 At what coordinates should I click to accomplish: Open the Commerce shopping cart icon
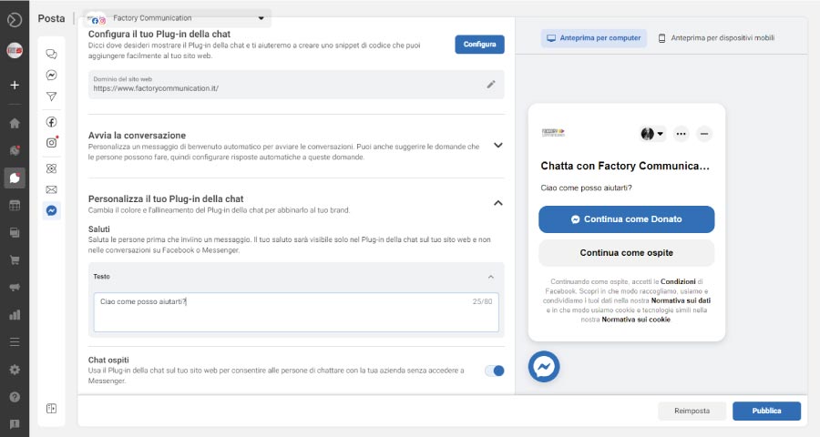point(15,259)
